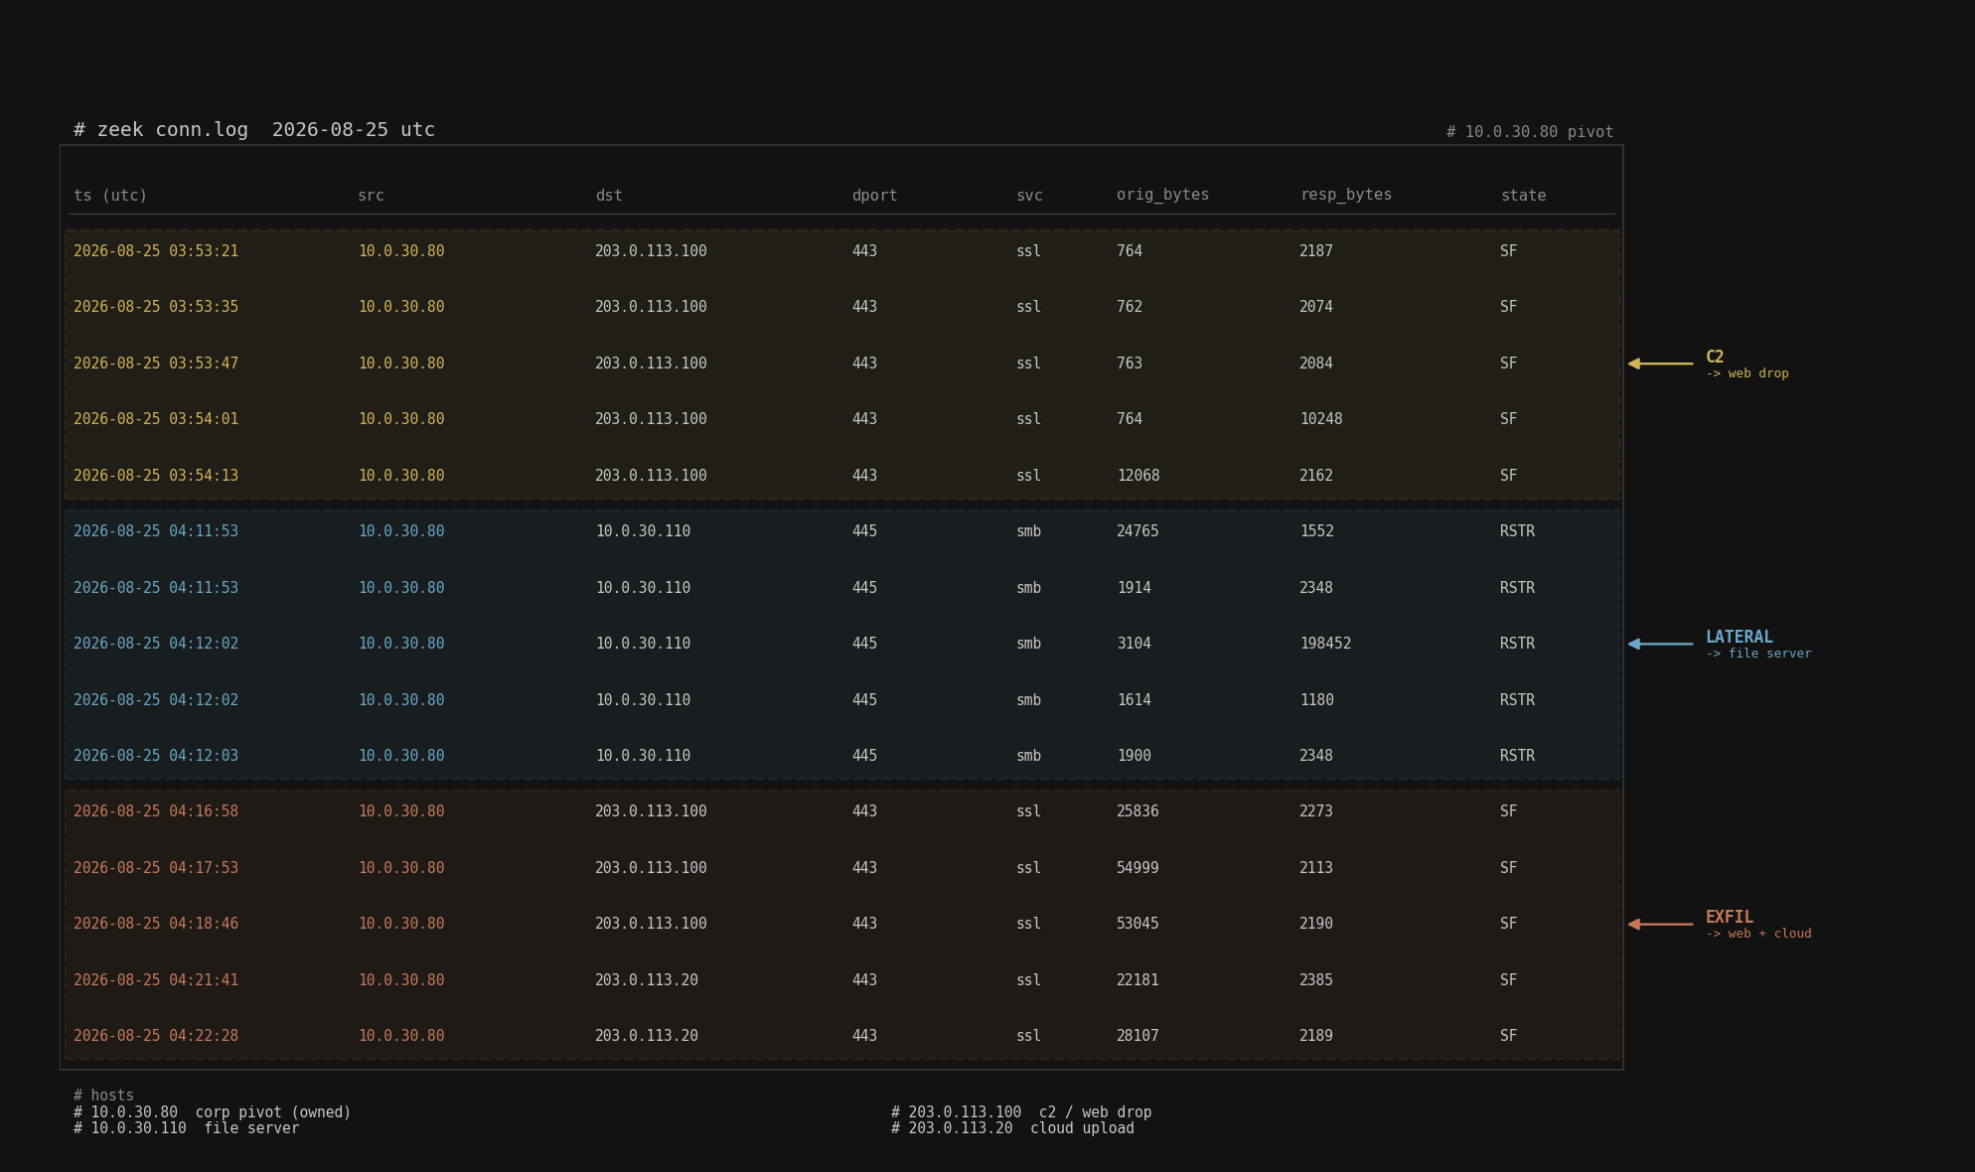Click the 'svc' column header
This screenshot has width=1975, height=1172.
[x=1029, y=196]
